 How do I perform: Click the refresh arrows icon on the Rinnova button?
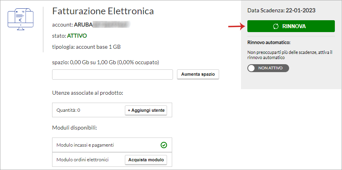click(x=276, y=27)
